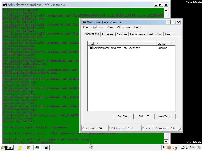This screenshot has width=202, height=151.
Task: Click the End Task button
Action: pos(123,116)
